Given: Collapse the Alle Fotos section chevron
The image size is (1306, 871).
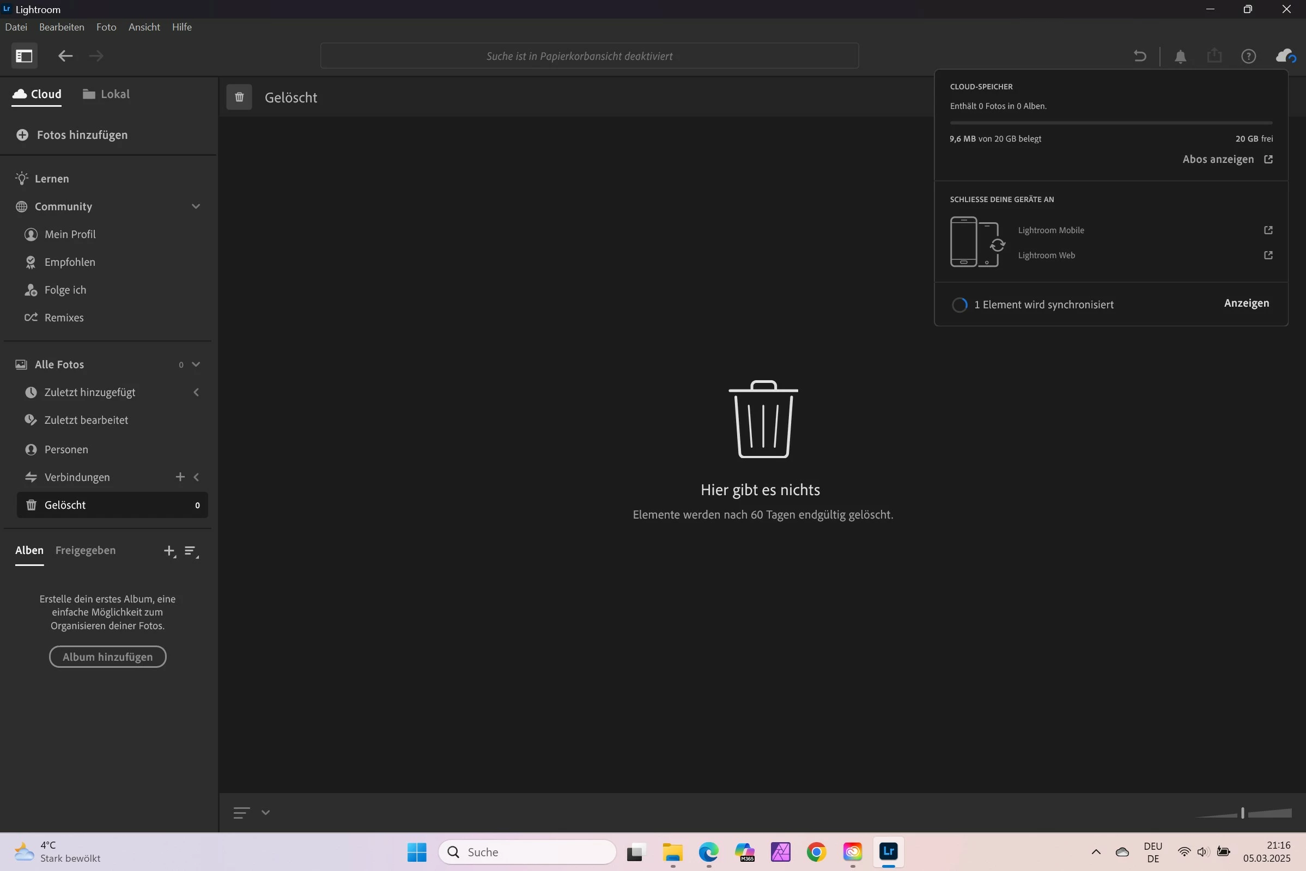Looking at the screenshot, I should point(196,364).
